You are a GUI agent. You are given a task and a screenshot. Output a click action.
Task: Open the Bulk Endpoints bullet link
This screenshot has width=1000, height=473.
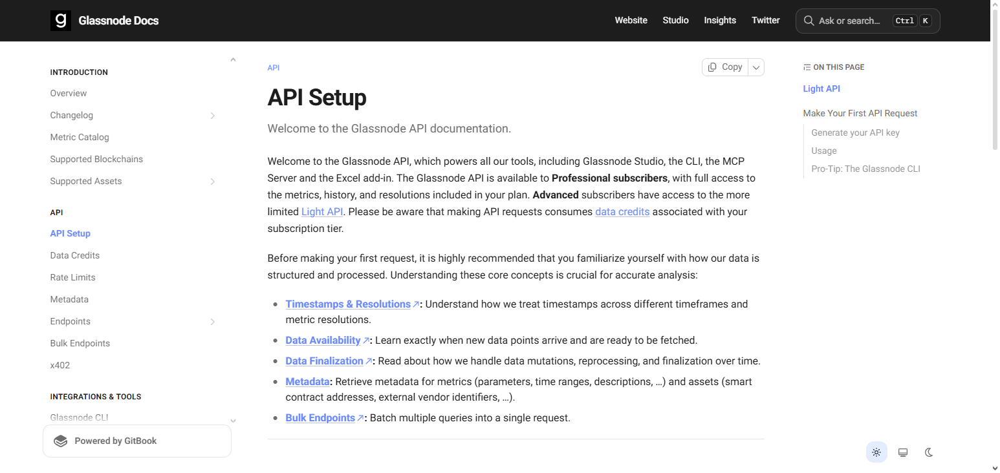pyautogui.click(x=320, y=417)
